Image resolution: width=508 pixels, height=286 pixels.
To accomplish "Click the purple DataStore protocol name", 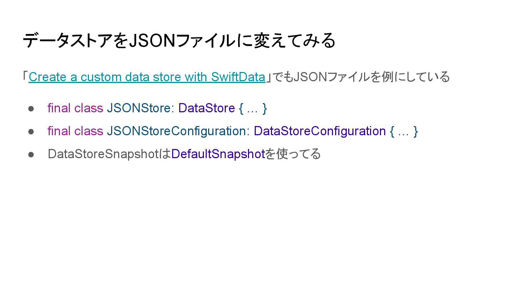I will [x=207, y=108].
